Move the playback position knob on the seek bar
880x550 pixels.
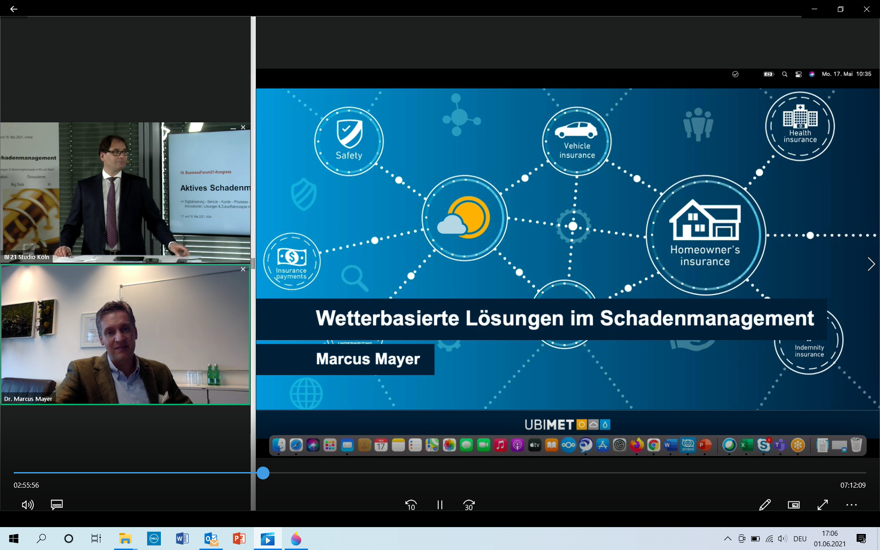263,473
